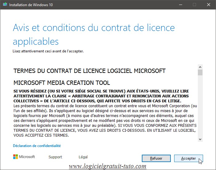The width and height of the screenshot is (216, 170).
Task: Open the Légal link
Action: [x=83, y=157]
